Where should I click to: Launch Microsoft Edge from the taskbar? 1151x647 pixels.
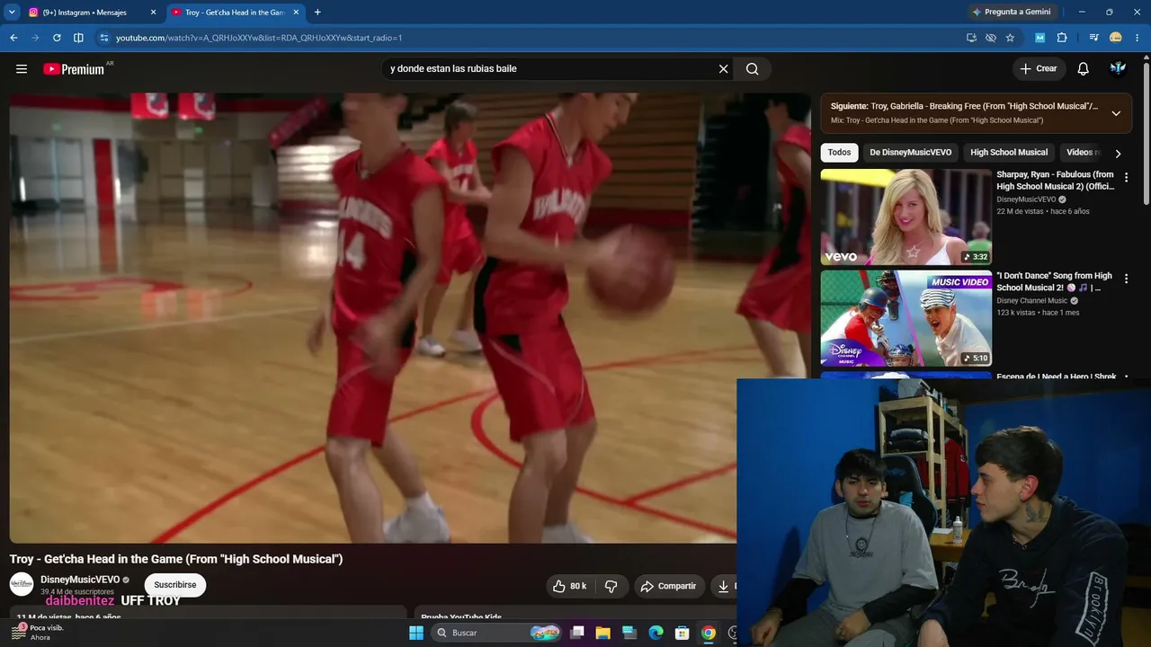(x=656, y=633)
